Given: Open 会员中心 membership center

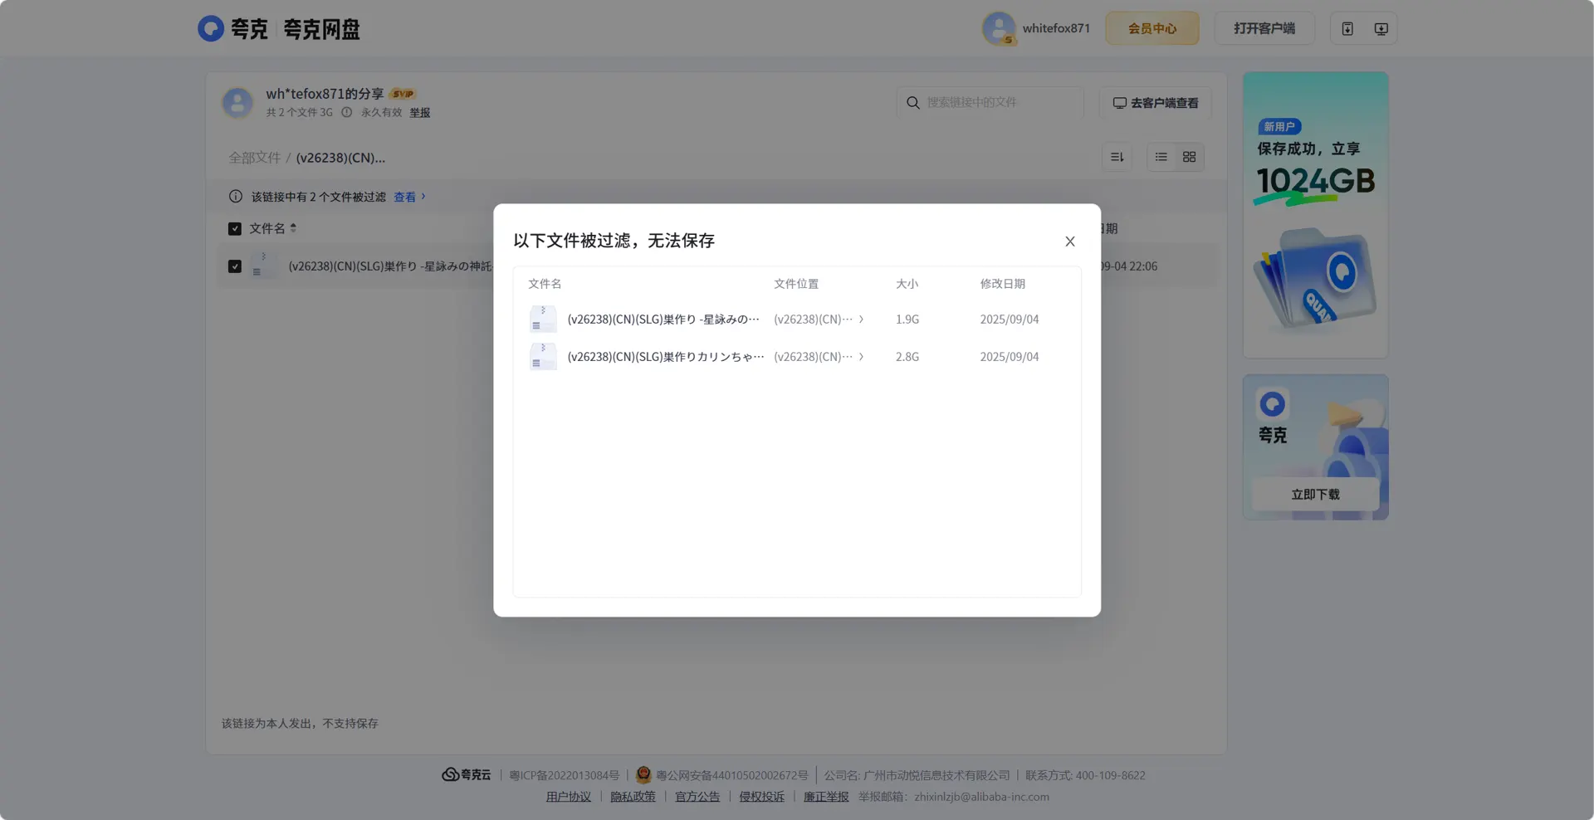Looking at the screenshot, I should [1152, 28].
